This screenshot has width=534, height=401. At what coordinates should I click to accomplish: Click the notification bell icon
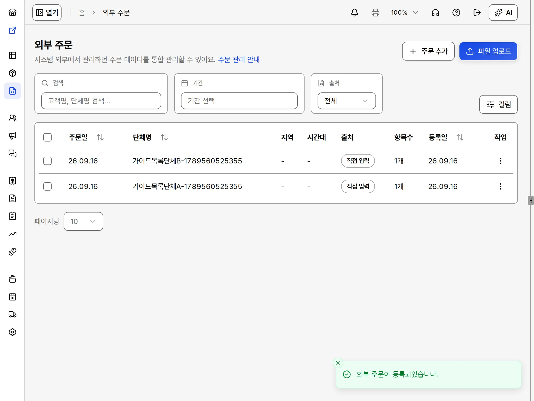355,13
